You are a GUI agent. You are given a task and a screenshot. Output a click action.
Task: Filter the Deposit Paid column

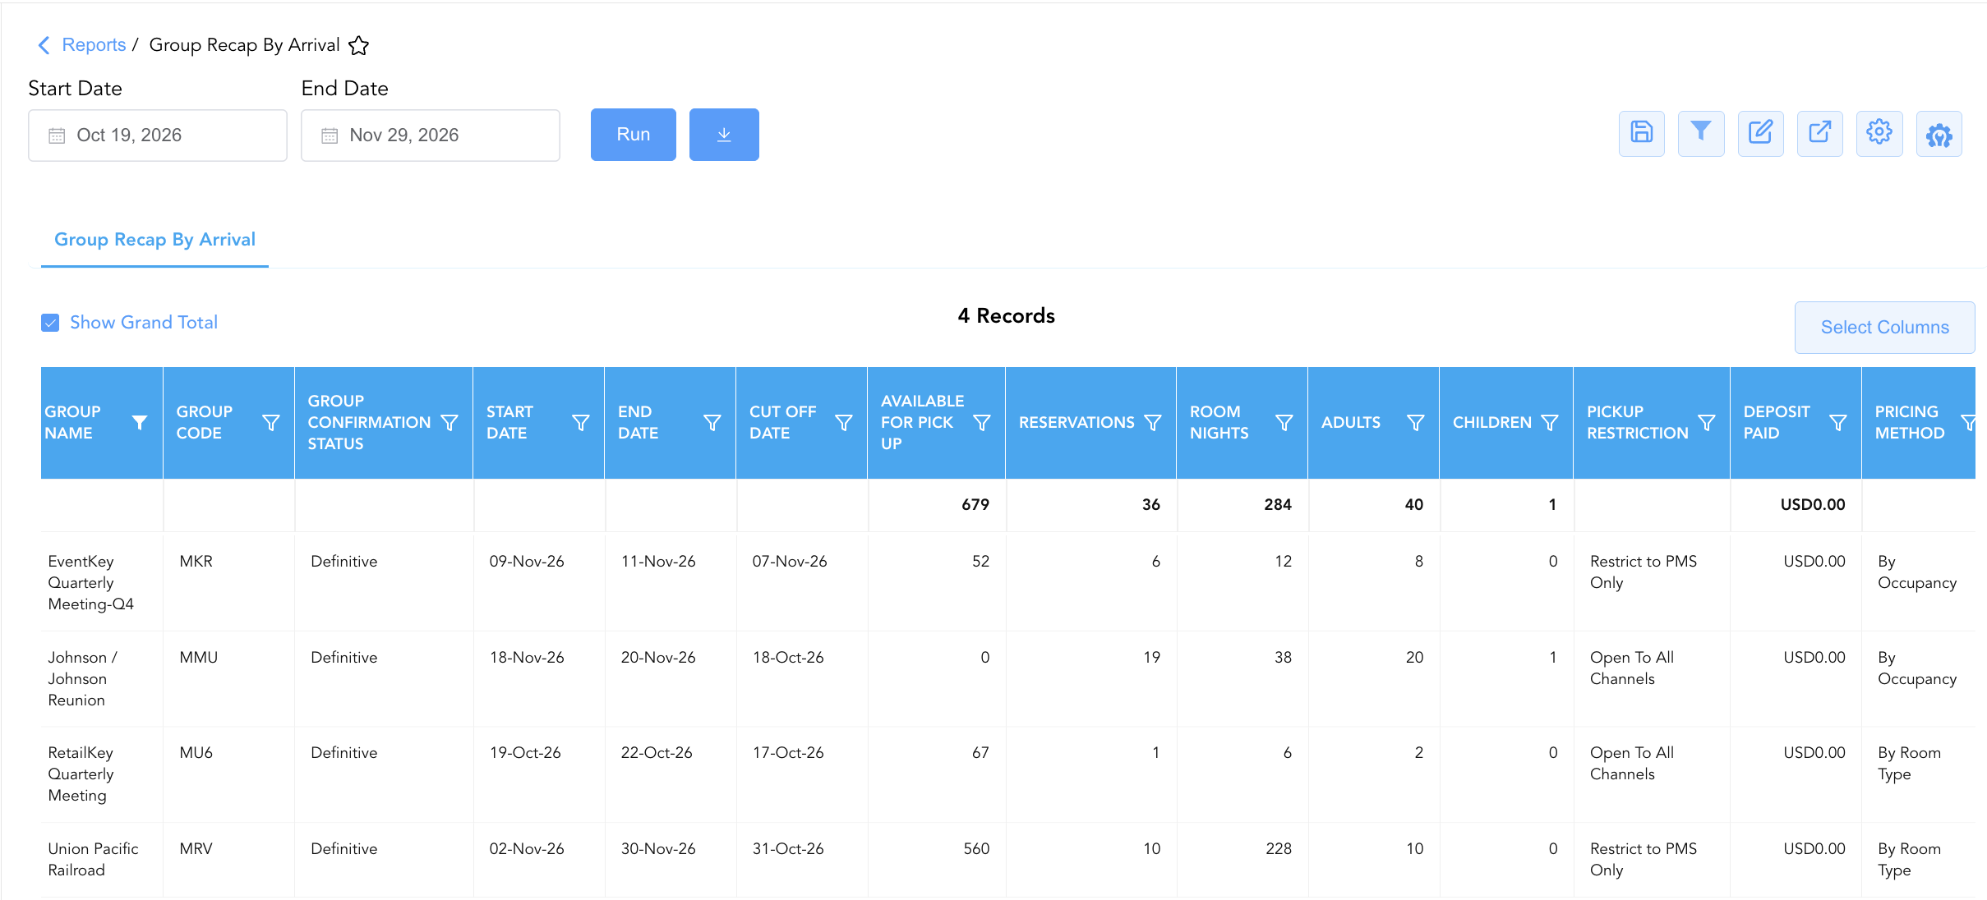pyautogui.click(x=1838, y=422)
